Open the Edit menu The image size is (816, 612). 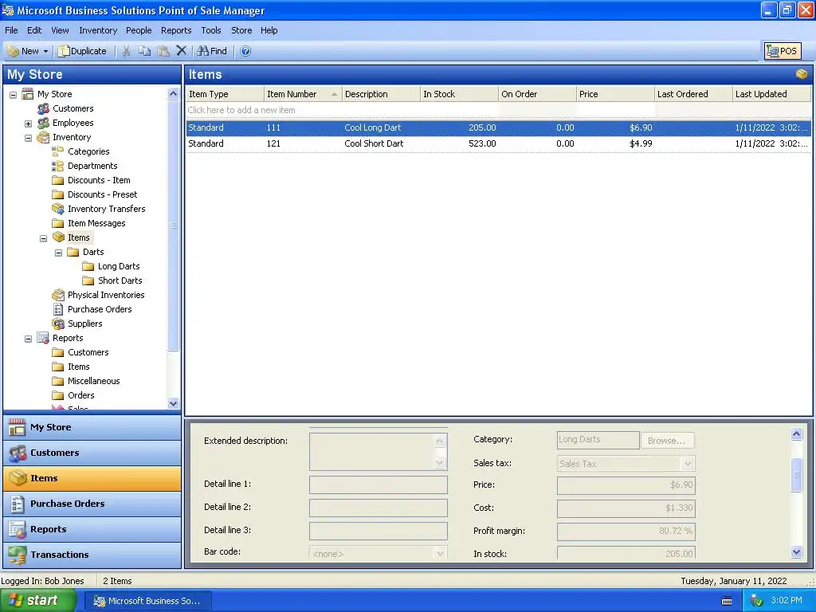click(x=34, y=30)
